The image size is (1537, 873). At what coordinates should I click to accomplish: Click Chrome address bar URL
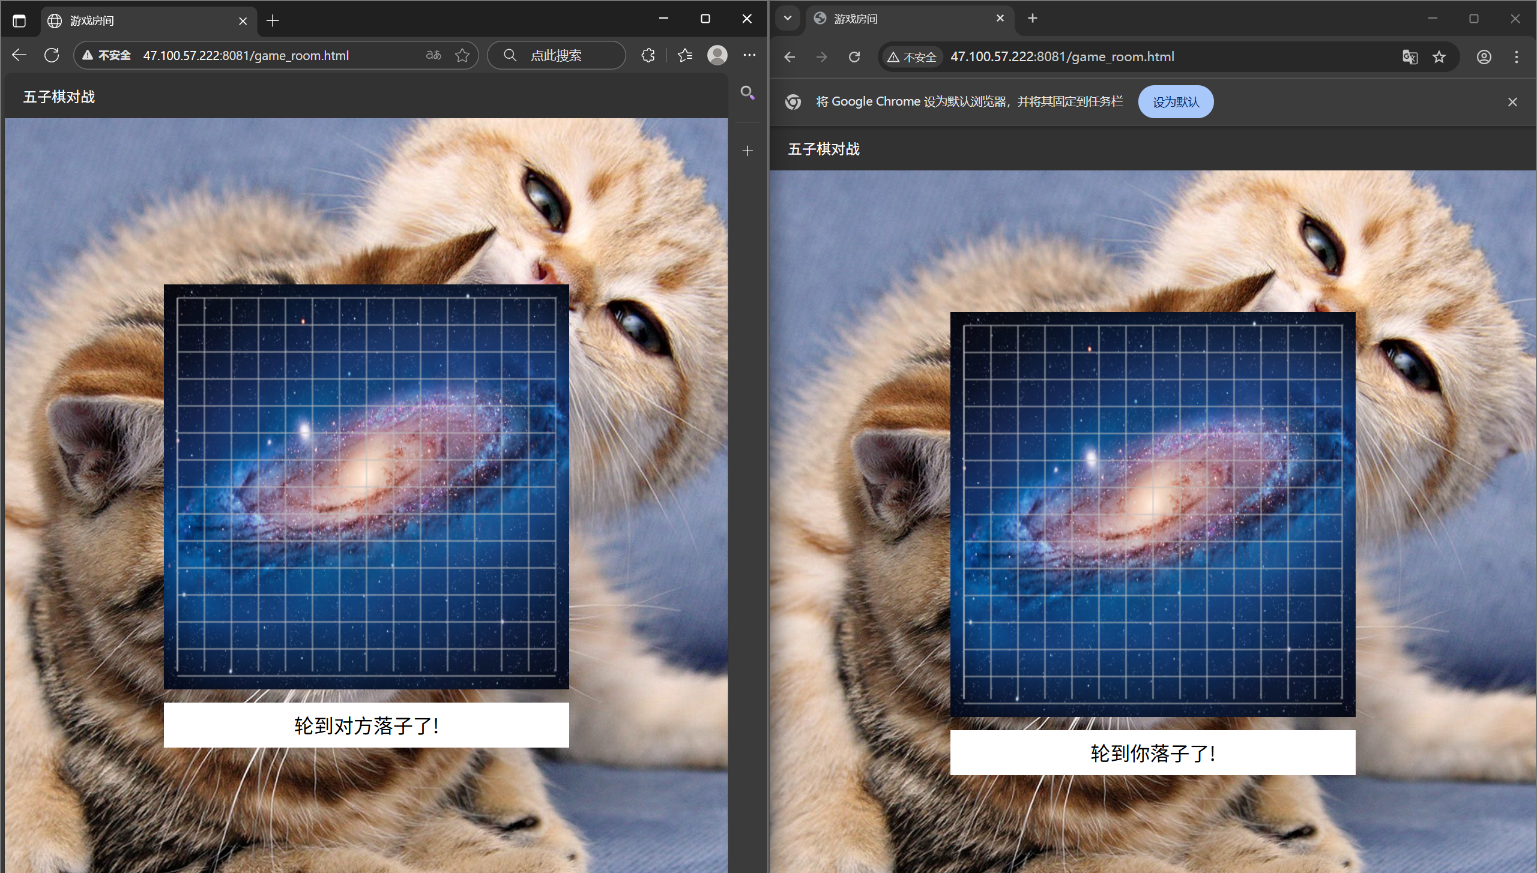1062,57
